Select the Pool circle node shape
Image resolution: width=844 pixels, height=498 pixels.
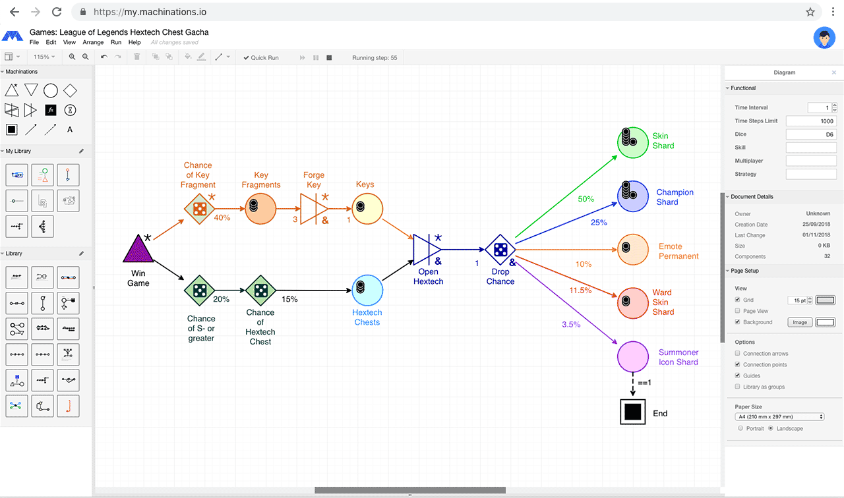(51, 90)
